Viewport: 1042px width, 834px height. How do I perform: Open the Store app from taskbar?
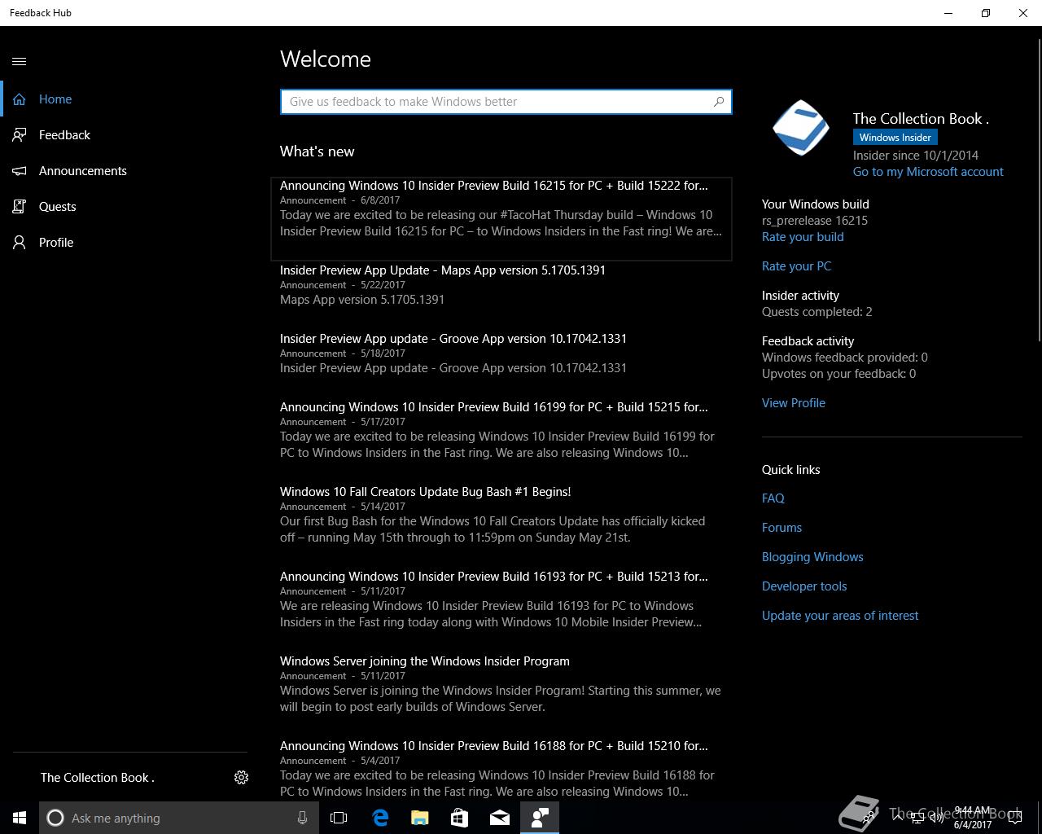click(x=459, y=818)
